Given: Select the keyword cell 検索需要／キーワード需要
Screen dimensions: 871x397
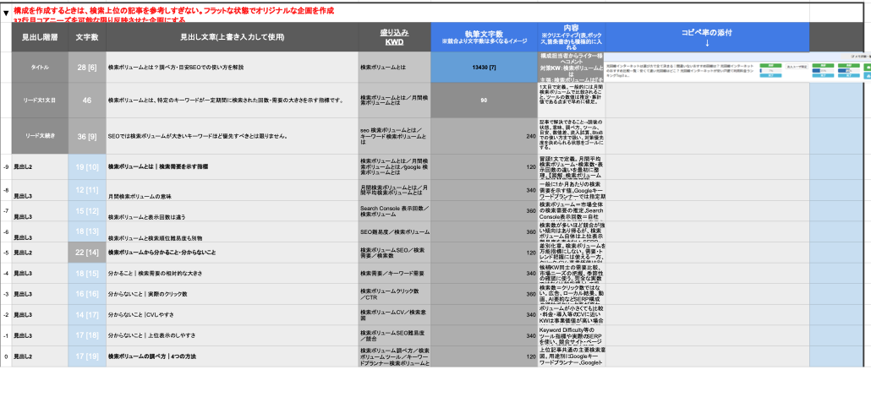Looking at the screenshot, I should pyautogui.click(x=394, y=273).
